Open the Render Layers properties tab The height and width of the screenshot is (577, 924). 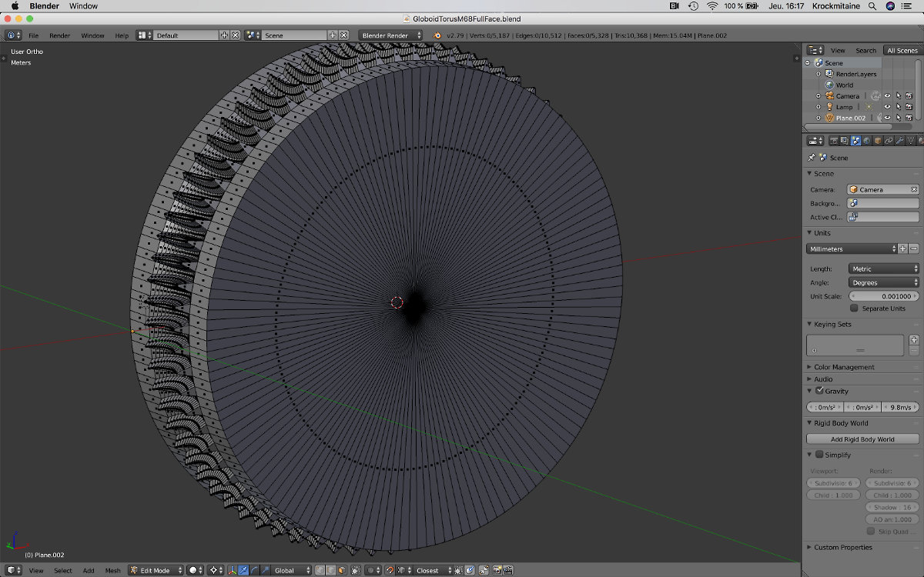[845, 141]
